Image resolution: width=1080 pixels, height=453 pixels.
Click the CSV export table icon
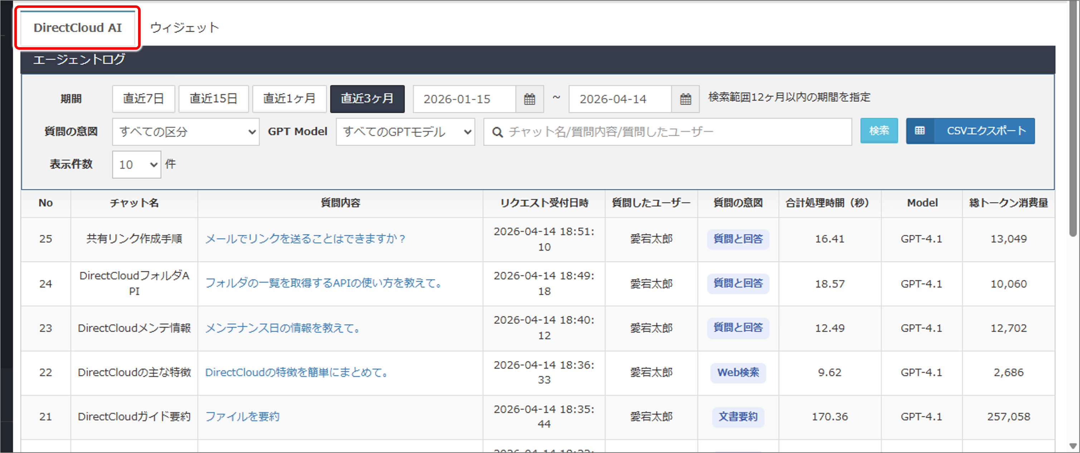920,131
